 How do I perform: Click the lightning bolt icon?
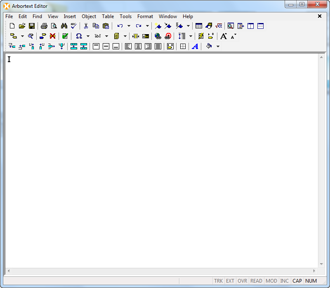[x=201, y=36]
